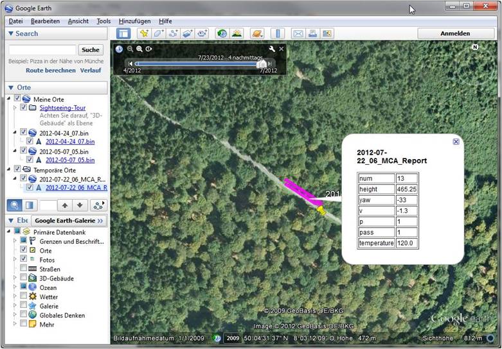Viewport: 502px width, 349px height.
Task: Click the Route berechnen link
Action: 50,71
